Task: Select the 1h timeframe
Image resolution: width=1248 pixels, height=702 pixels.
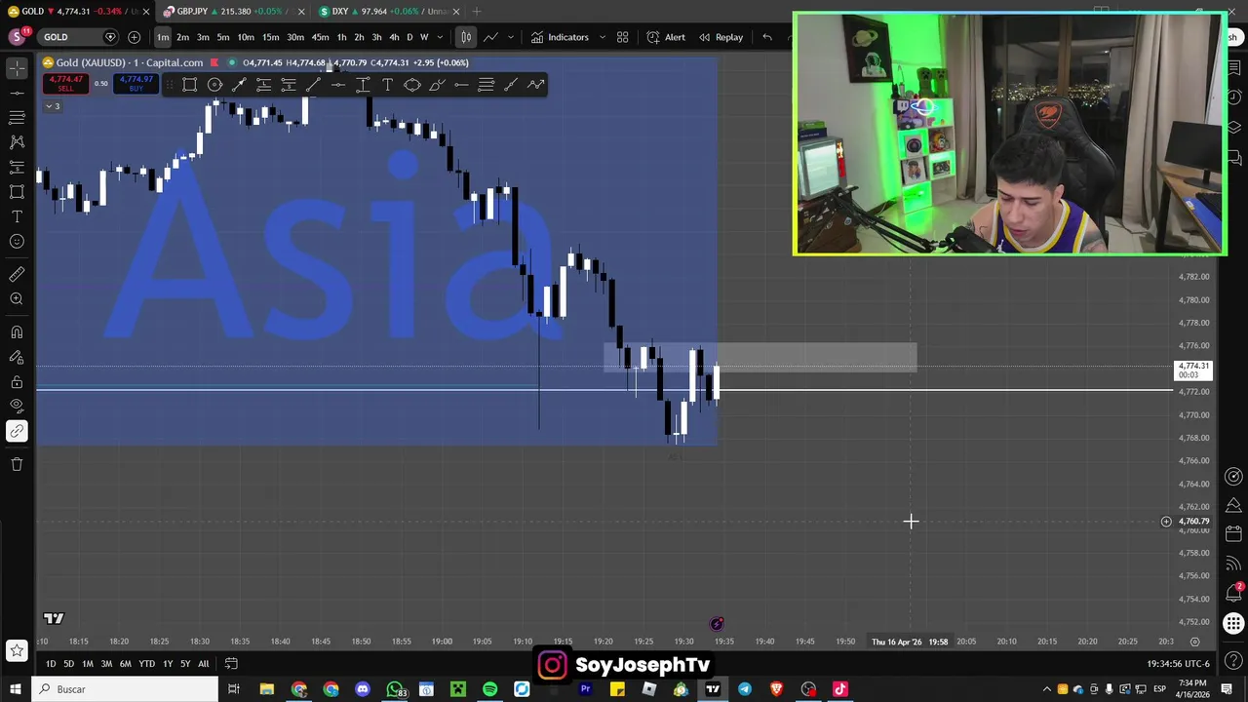Action: pyautogui.click(x=341, y=37)
